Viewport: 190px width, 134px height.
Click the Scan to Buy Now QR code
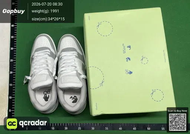pyautogui.click(x=177, y=122)
